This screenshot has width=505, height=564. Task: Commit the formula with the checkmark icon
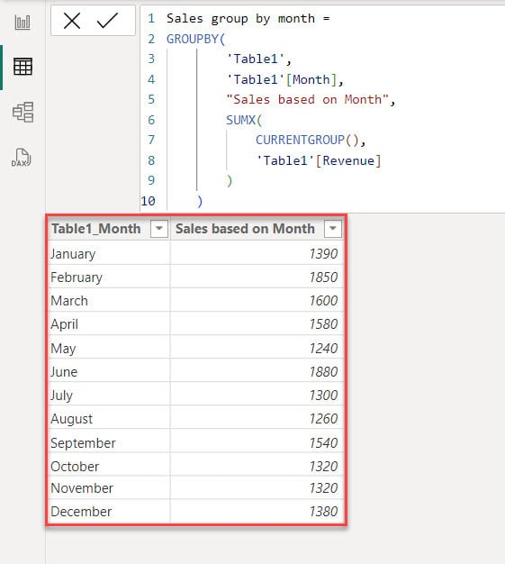coord(107,21)
